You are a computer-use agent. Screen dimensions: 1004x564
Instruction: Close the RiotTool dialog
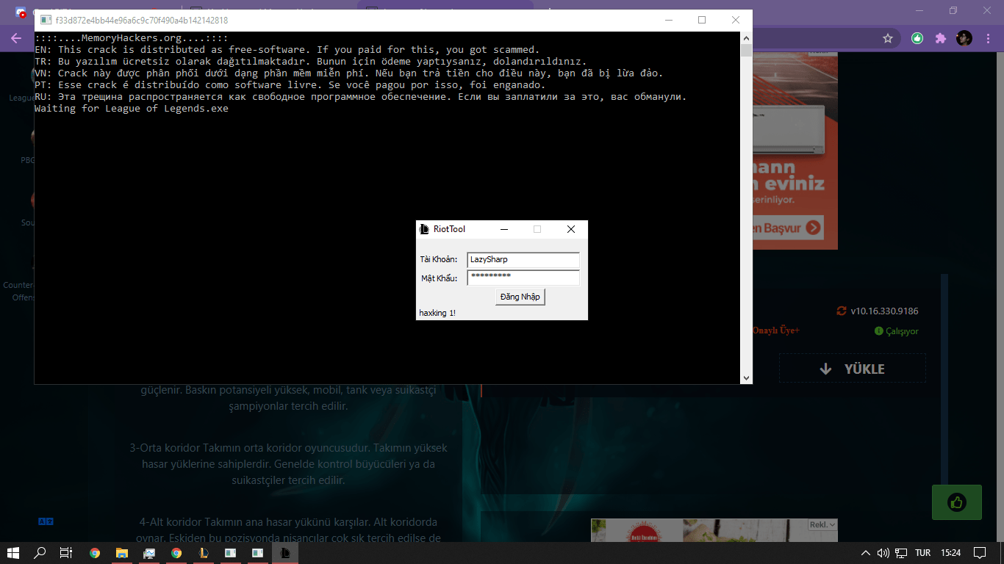(571, 229)
